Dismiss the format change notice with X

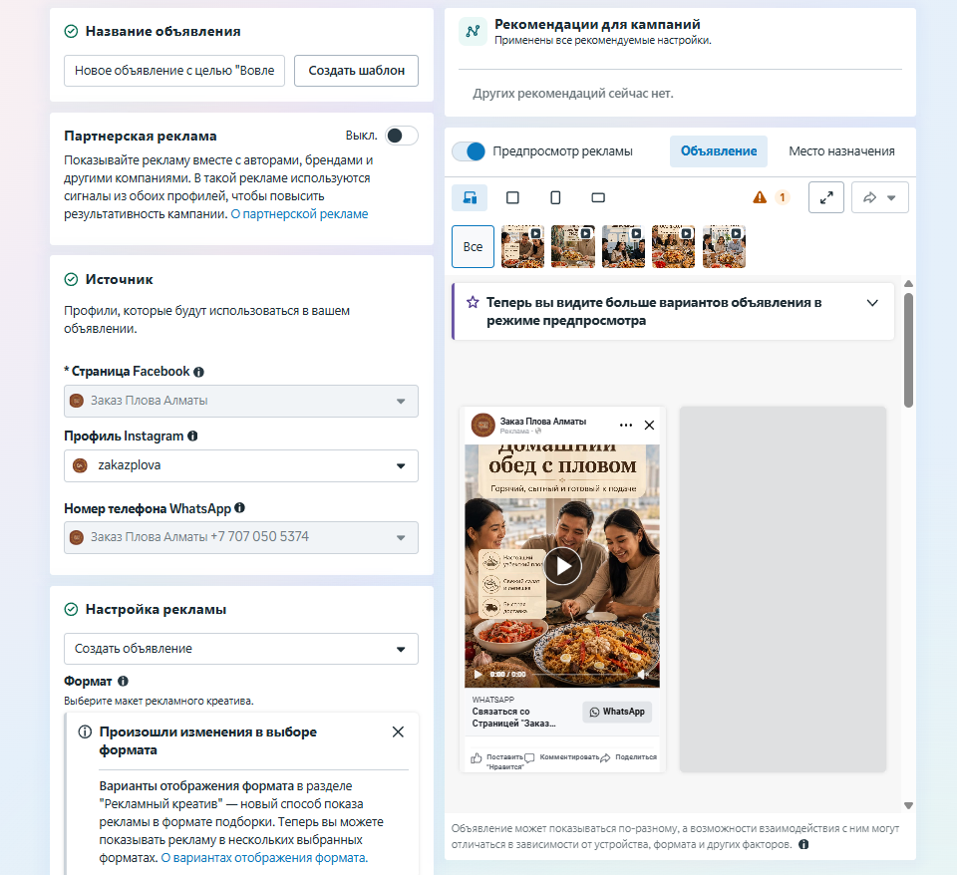pos(398,731)
